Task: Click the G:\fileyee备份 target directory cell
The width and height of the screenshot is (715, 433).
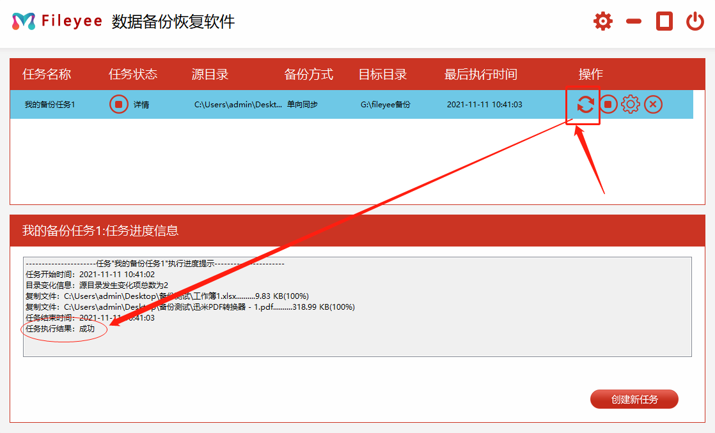Action: (386, 105)
